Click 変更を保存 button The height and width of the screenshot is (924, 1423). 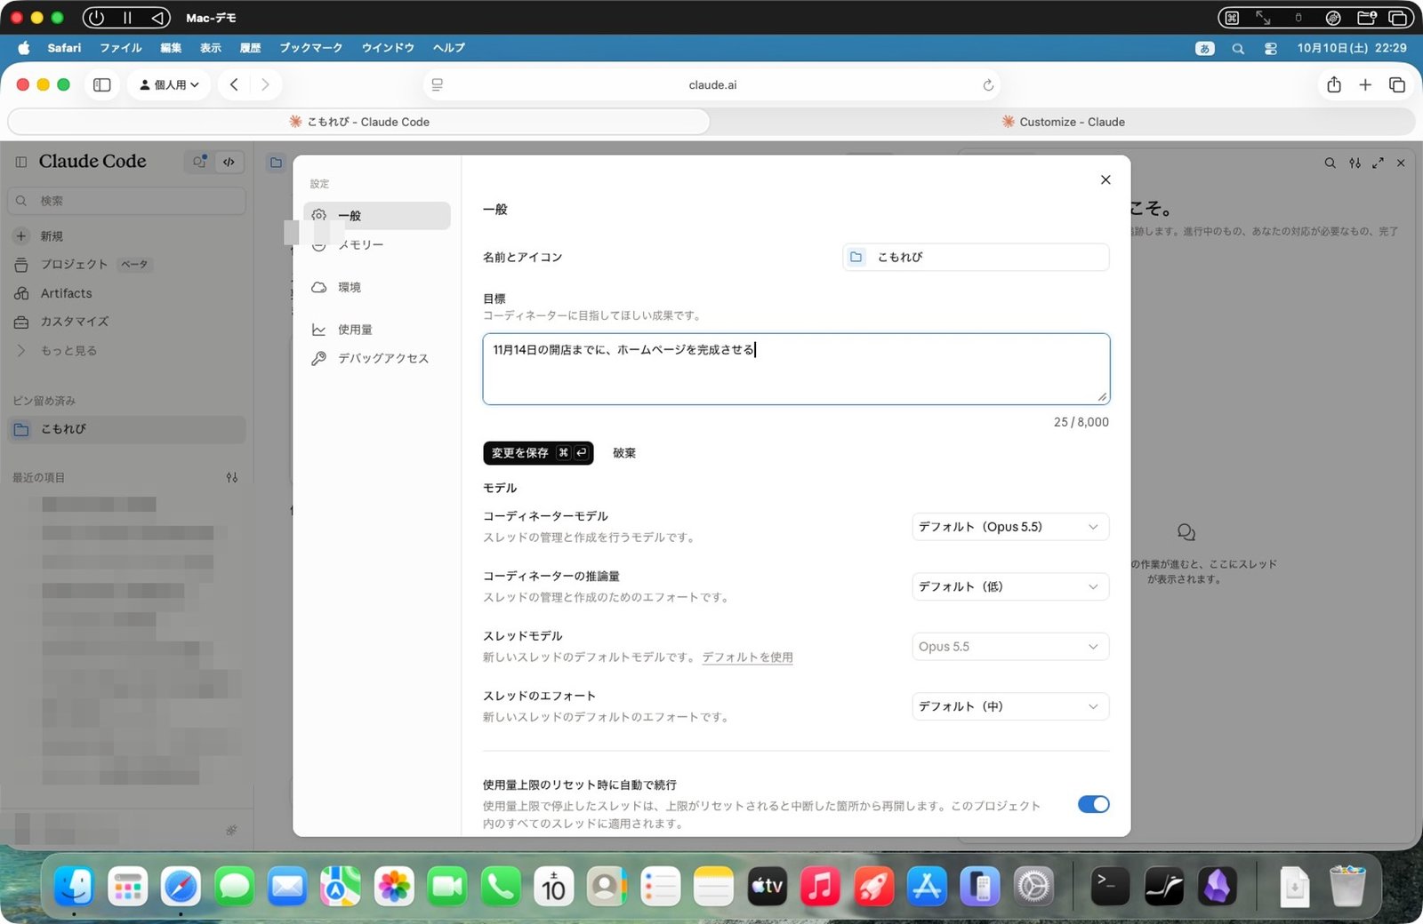(538, 453)
